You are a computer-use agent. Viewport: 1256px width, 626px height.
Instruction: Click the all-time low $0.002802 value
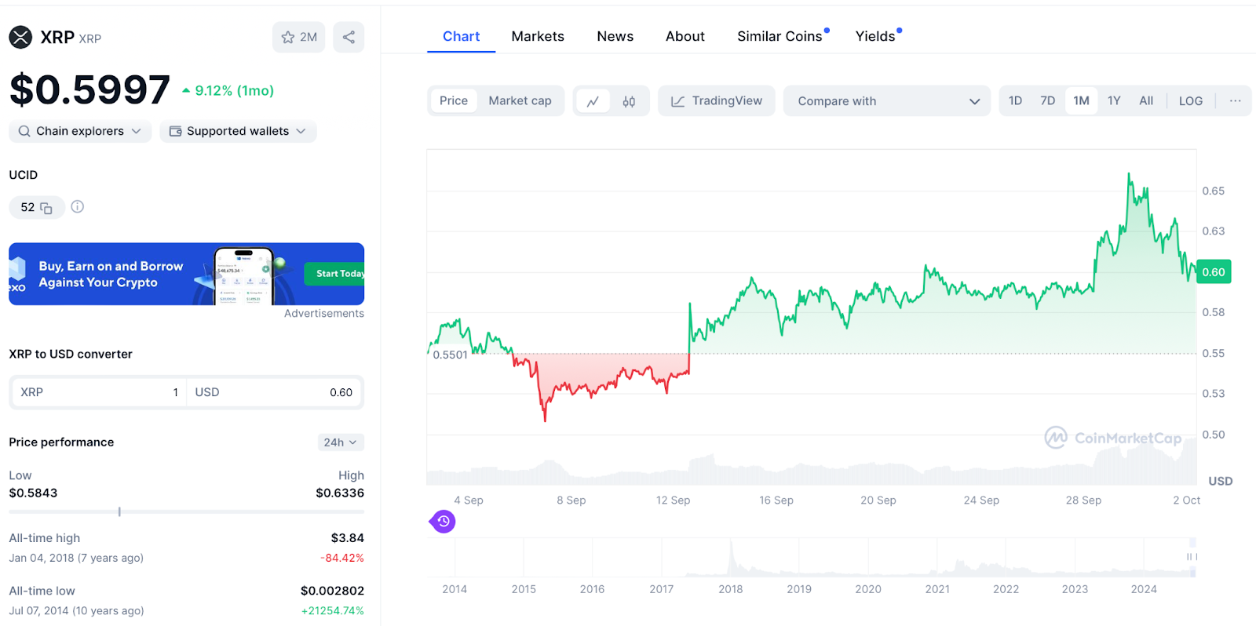pos(332,591)
